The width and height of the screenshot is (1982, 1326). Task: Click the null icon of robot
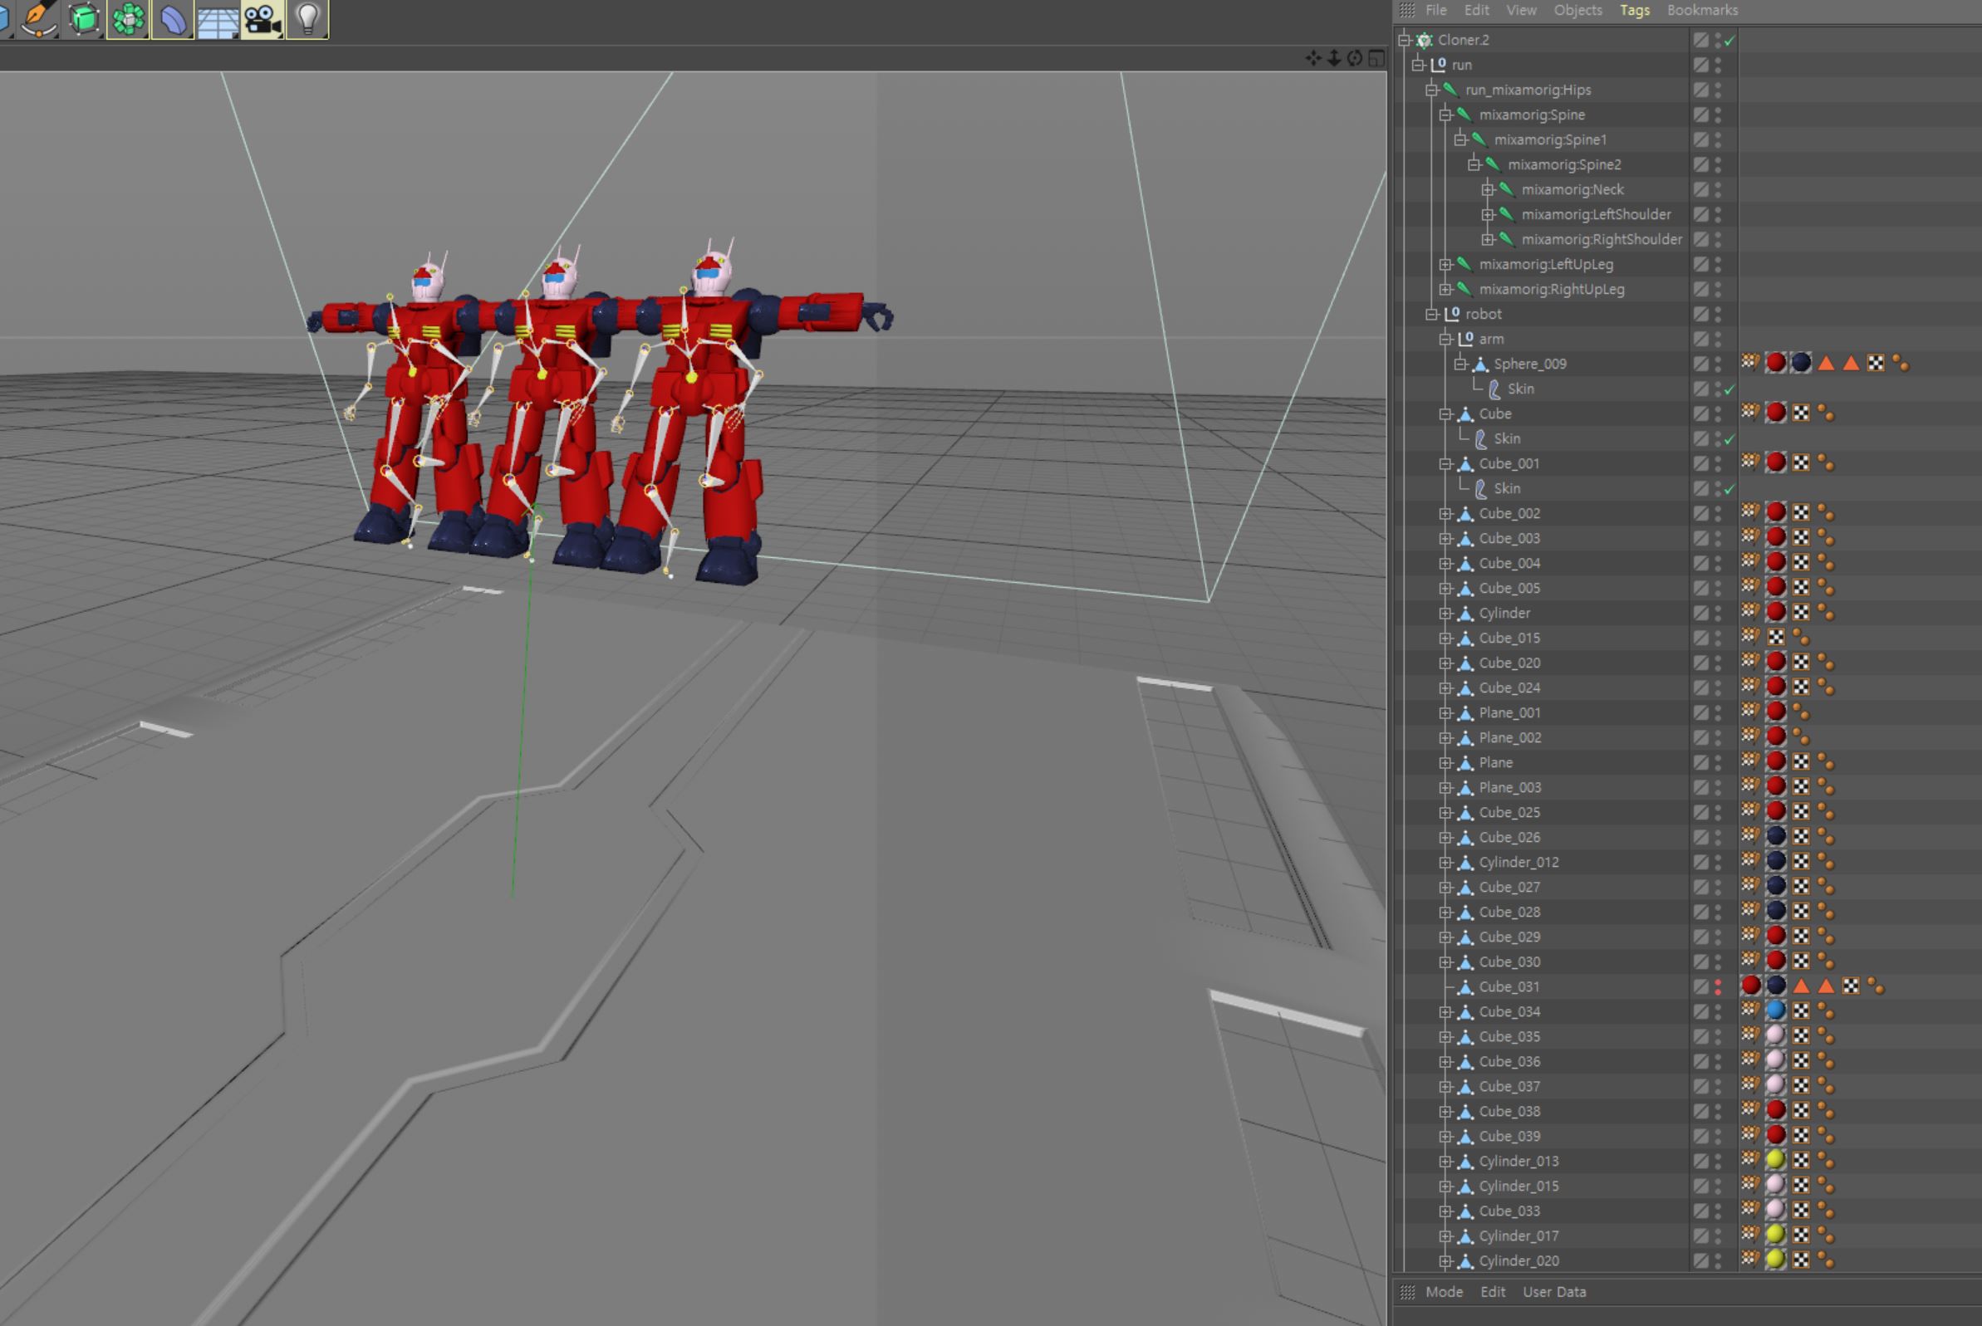click(x=1451, y=314)
